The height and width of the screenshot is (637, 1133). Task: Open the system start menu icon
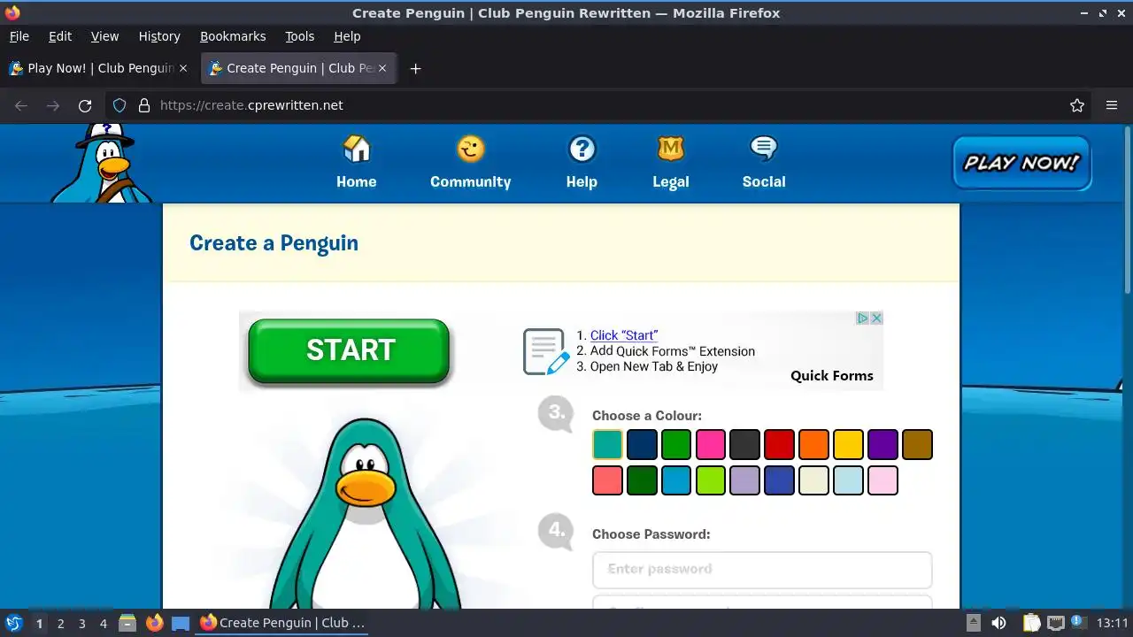(x=14, y=623)
